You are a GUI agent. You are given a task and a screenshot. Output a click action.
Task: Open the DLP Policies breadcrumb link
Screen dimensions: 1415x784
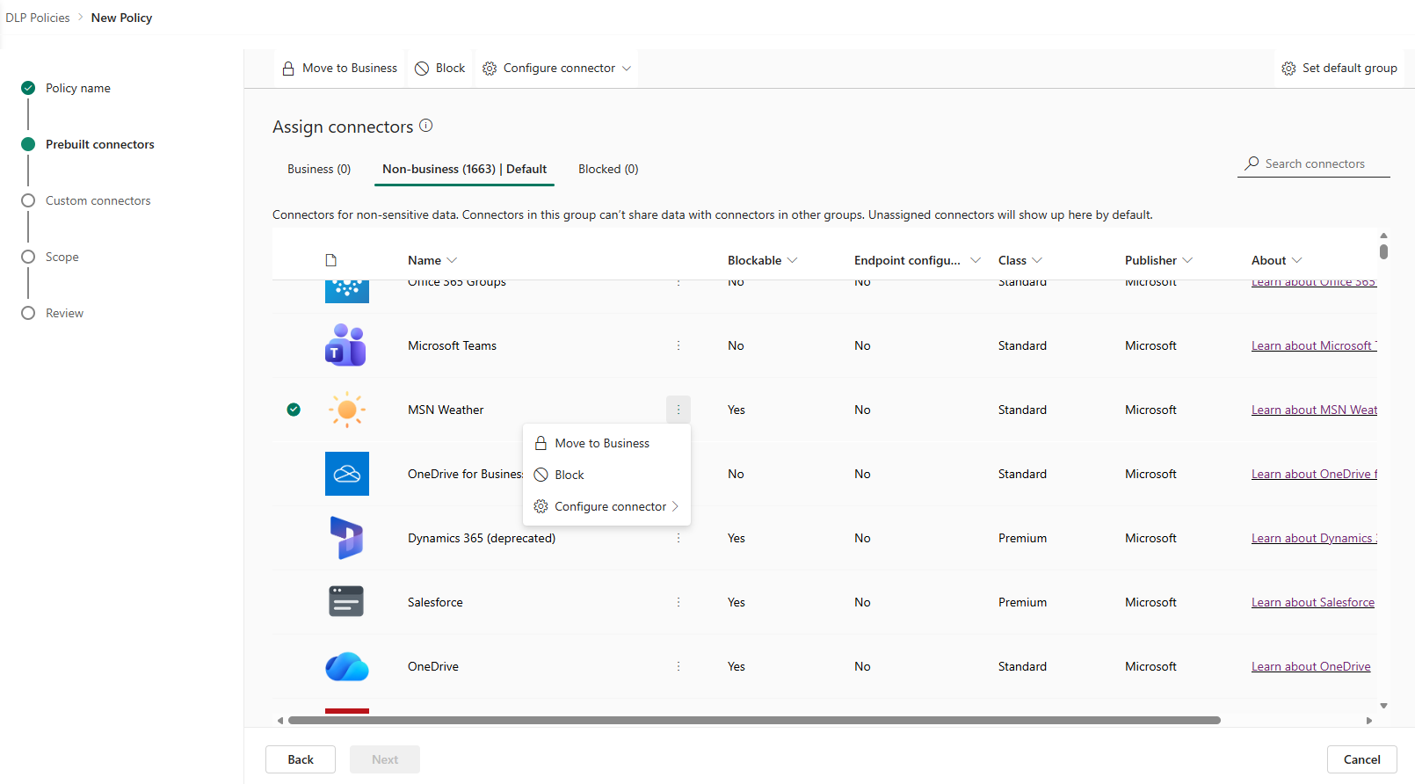coord(38,18)
